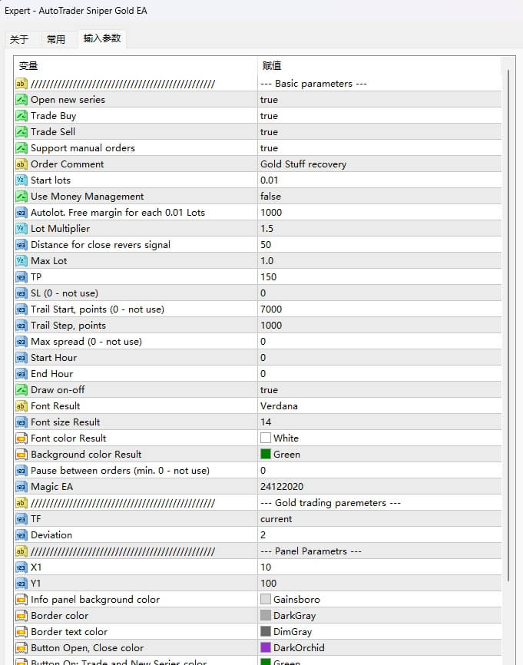
Task: Click the 123 icon beside X1
Action: pos(22,567)
